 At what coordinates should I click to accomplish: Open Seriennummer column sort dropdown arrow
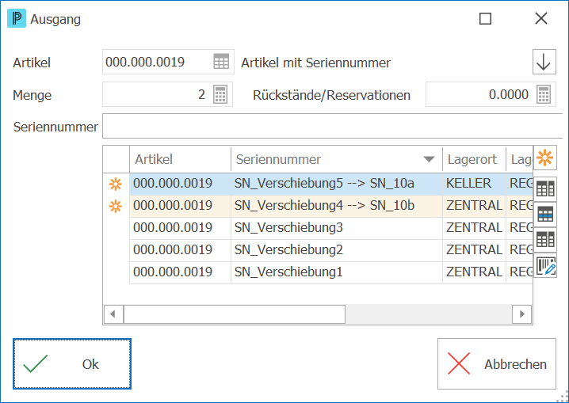point(429,159)
